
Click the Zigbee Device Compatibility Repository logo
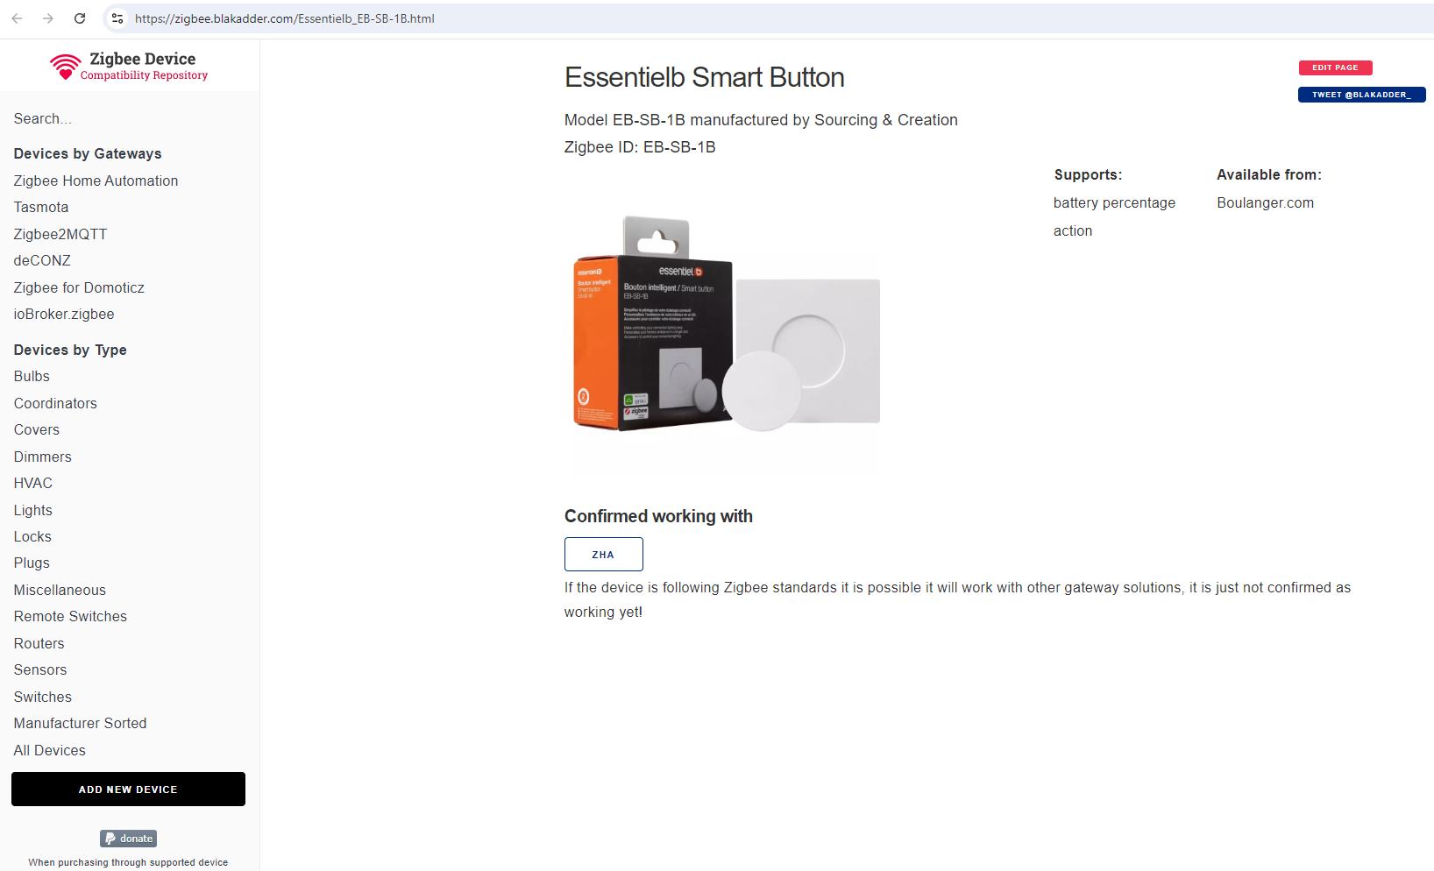click(129, 67)
